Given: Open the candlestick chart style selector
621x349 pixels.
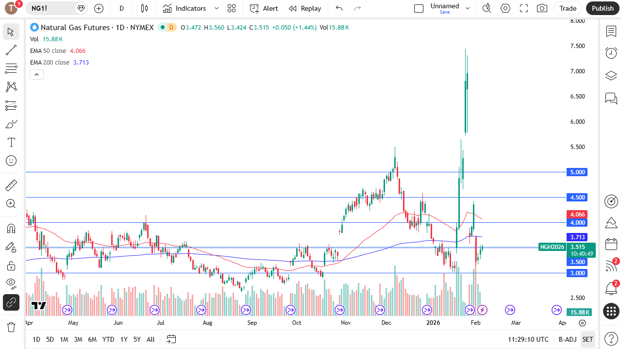Looking at the screenshot, I should click(x=144, y=8).
